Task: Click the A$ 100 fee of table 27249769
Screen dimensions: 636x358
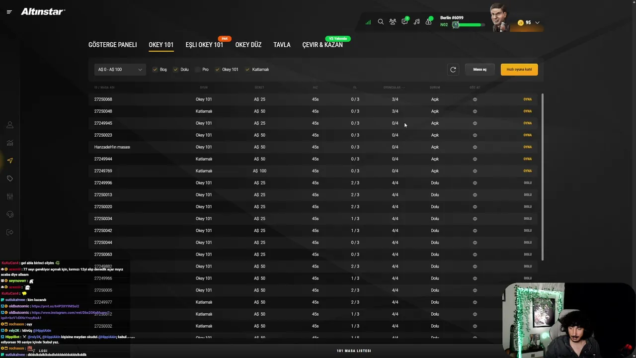Action: tap(259, 171)
